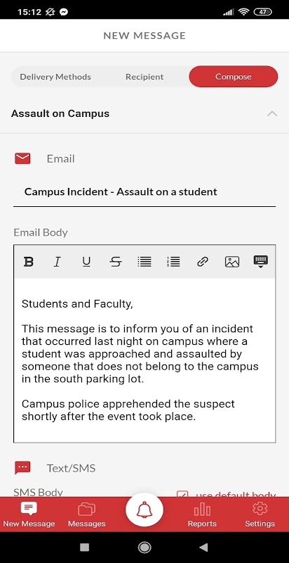Insert a hyperlink into email body
Viewport: 289px width, 563px height.
click(x=203, y=262)
